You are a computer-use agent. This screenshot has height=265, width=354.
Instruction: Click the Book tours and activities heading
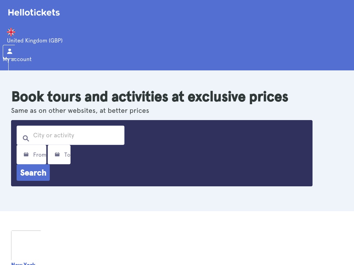(150, 97)
